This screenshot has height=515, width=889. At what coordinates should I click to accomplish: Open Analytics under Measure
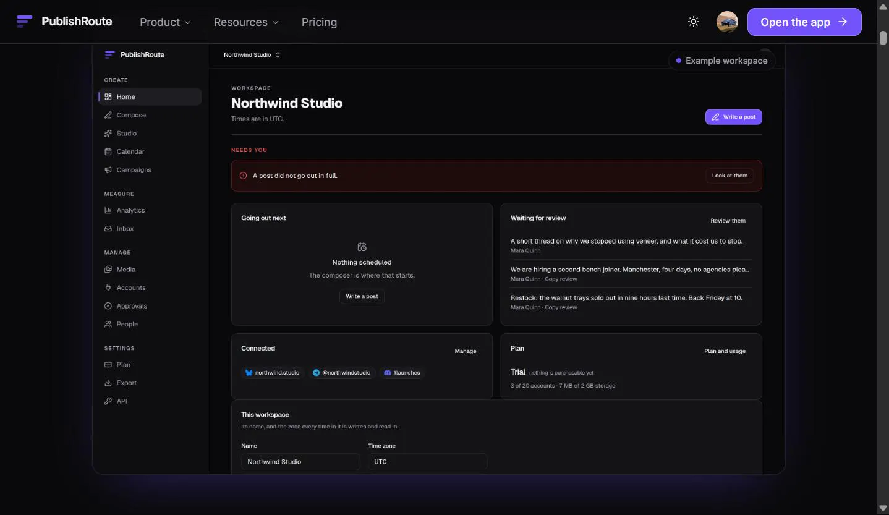pyautogui.click(x=150, y=210)
